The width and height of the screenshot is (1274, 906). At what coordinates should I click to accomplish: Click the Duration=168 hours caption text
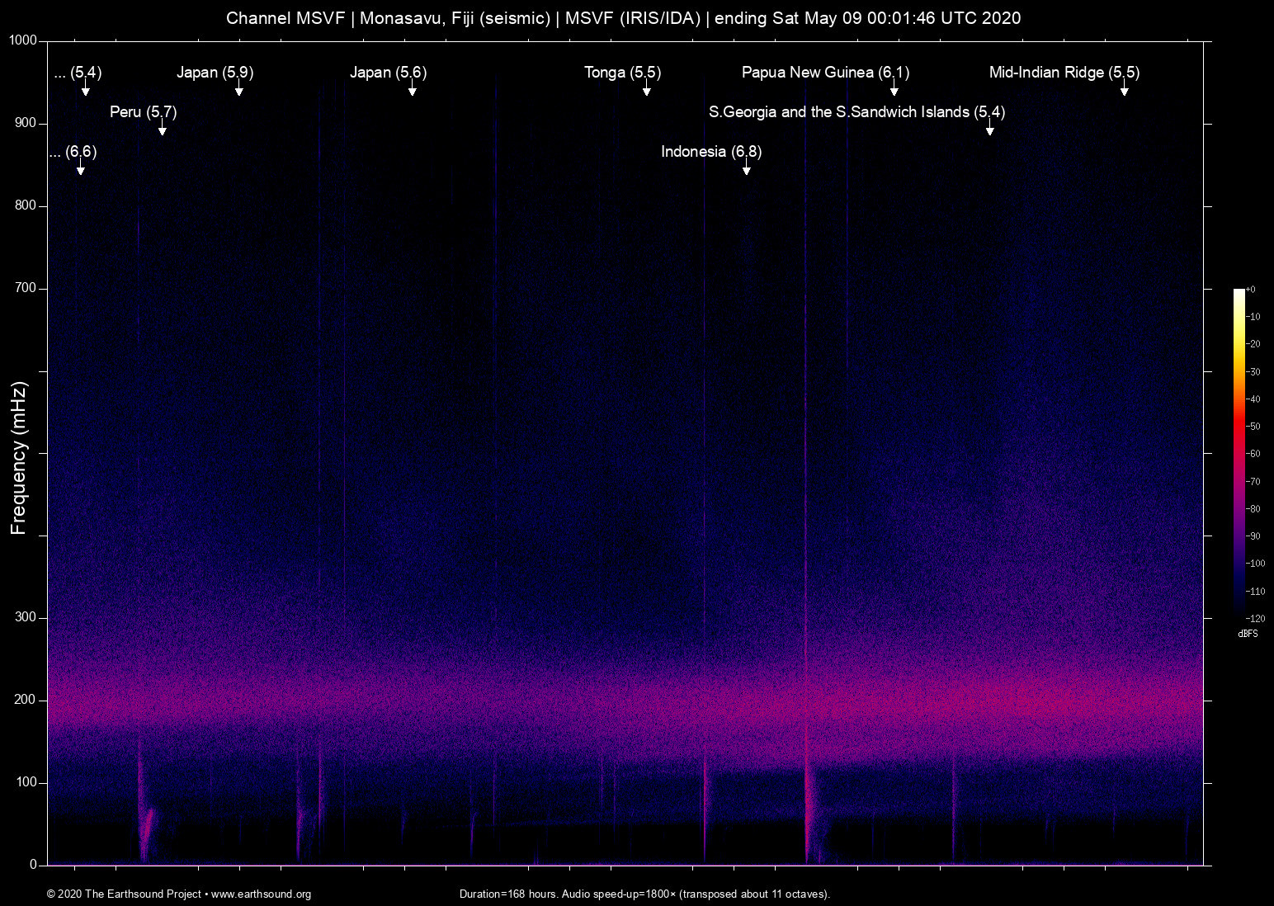point(644,894)
